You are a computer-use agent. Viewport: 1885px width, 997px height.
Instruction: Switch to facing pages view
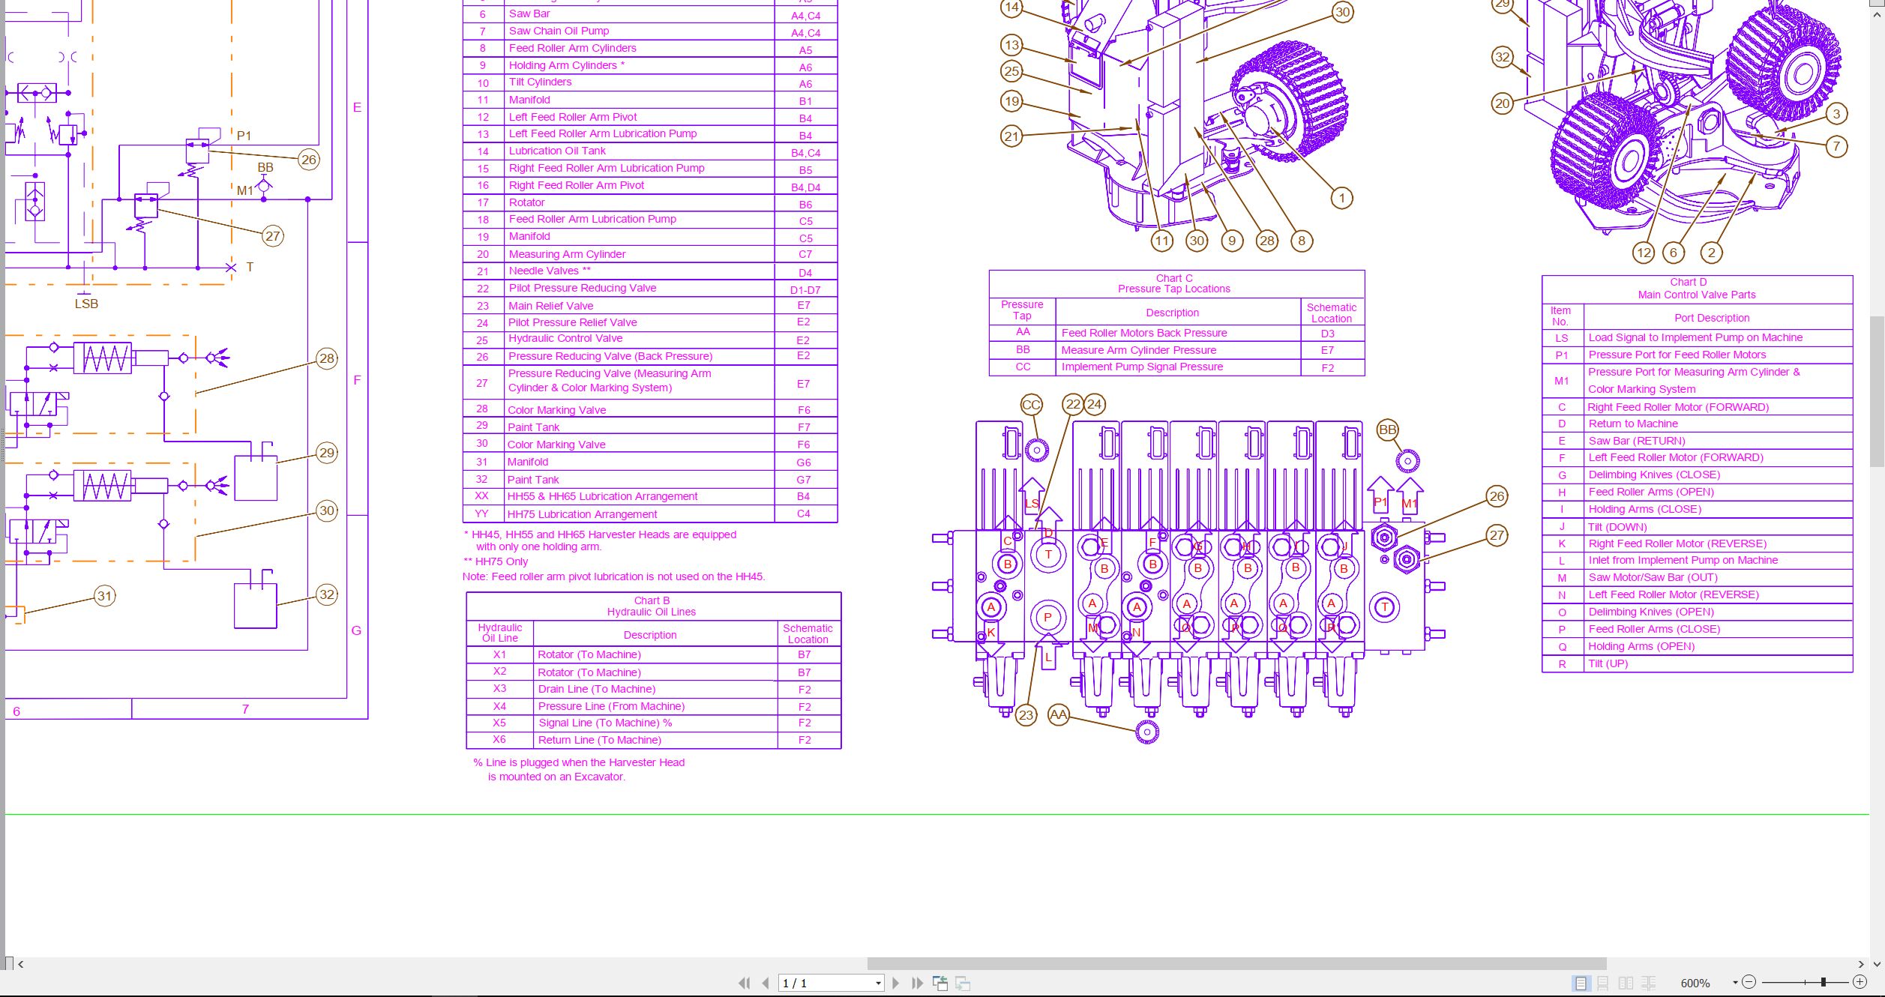pyautogui.click(x=1626, y=983)
